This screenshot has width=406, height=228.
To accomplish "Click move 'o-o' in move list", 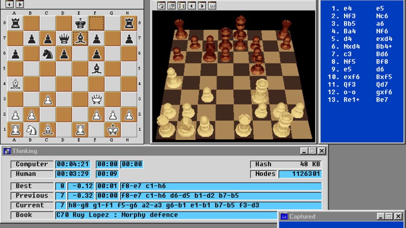I will pos(350,92).
